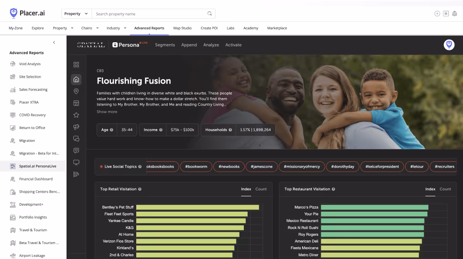
Task: Open Migration - Beta for Int... report
Action: pyautogui.click(x=39, y=153)
